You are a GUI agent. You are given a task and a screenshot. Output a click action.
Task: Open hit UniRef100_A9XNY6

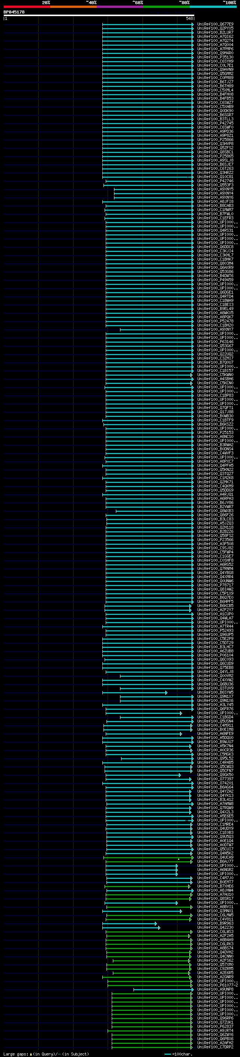tap(215, 197)
